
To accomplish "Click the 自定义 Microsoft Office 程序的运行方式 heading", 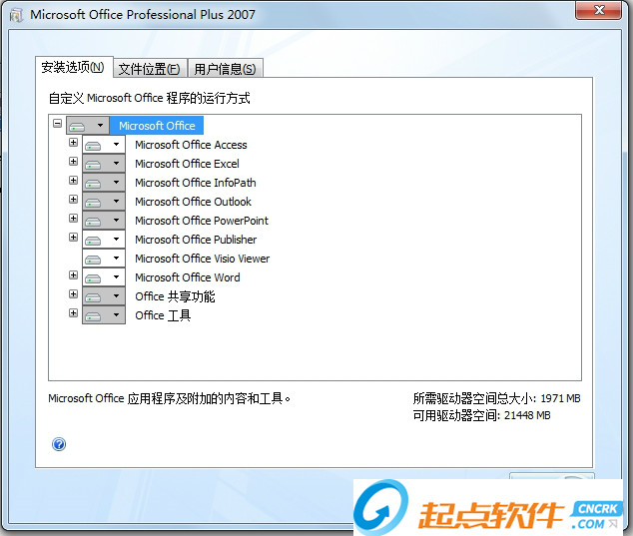I will tap(150, 98).
